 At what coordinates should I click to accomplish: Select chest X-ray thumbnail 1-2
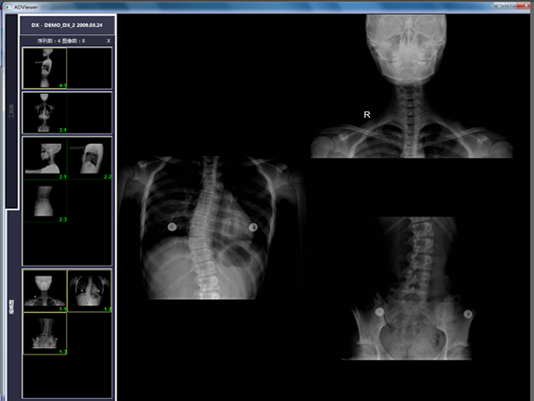pyautogui.click(x=89, y=291)
